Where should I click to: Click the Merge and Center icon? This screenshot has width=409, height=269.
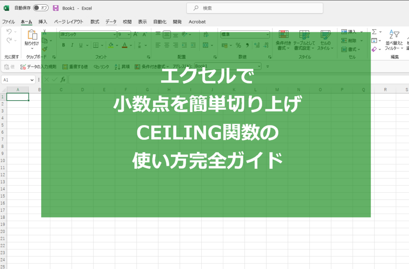206,45
